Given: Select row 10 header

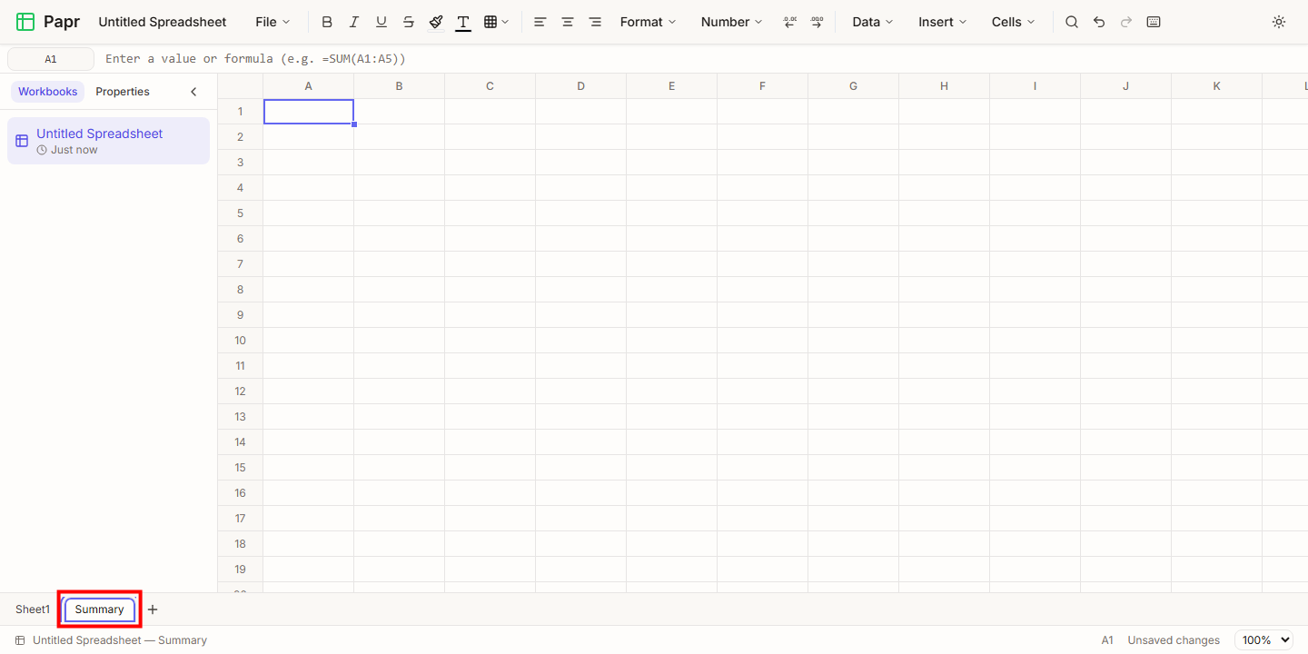Looking at the screenshot, I should [x=241, y=341].
